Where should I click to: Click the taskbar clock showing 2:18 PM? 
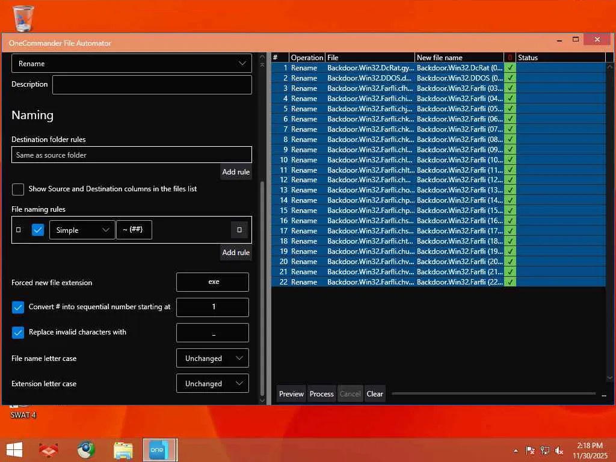click(x=590, y=450)
